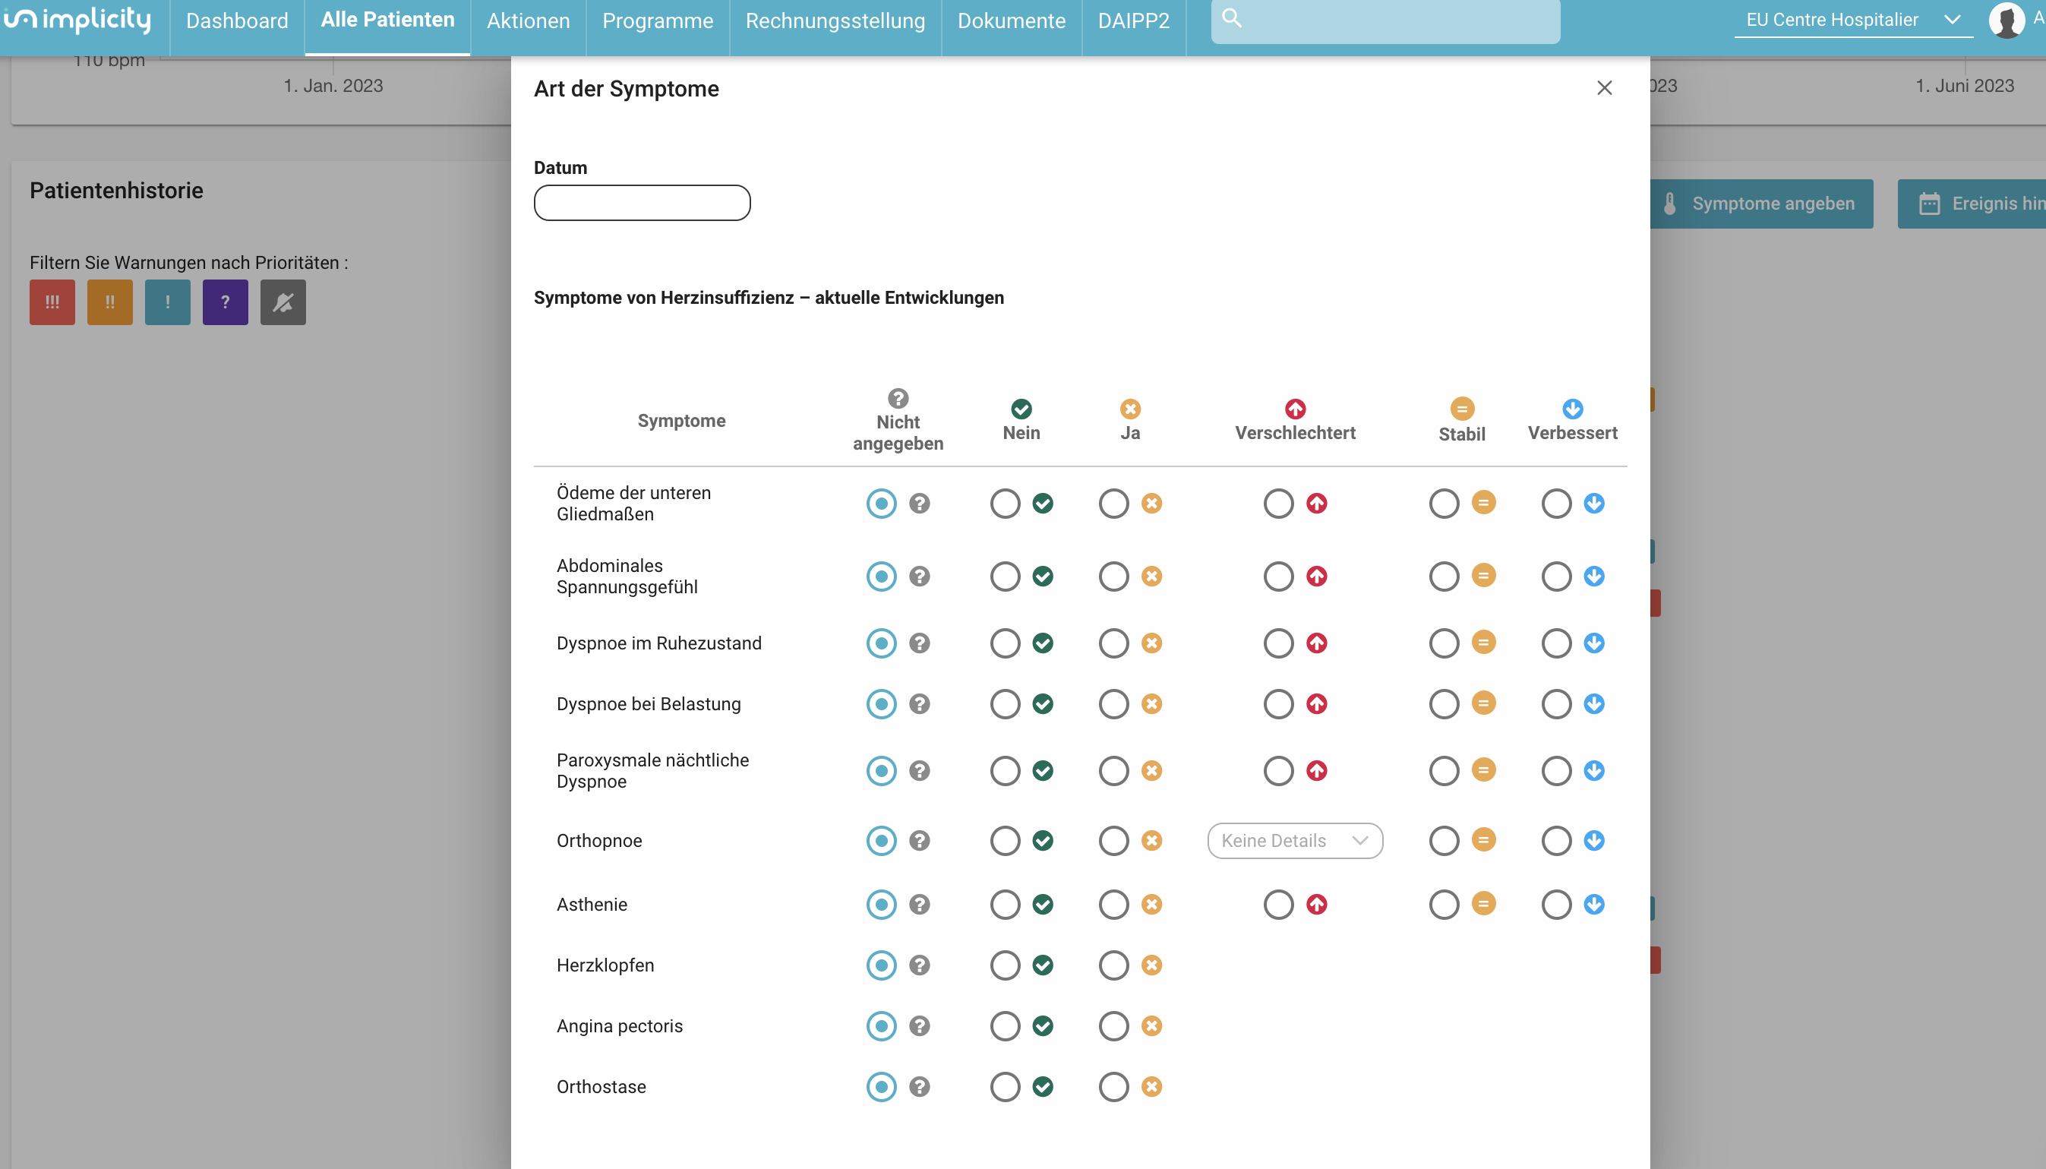The height and width of the screenshot is (1169, 2046).
Task: Select Nein for Dyspnoe im Ruhezustand
Action: 1005,643
